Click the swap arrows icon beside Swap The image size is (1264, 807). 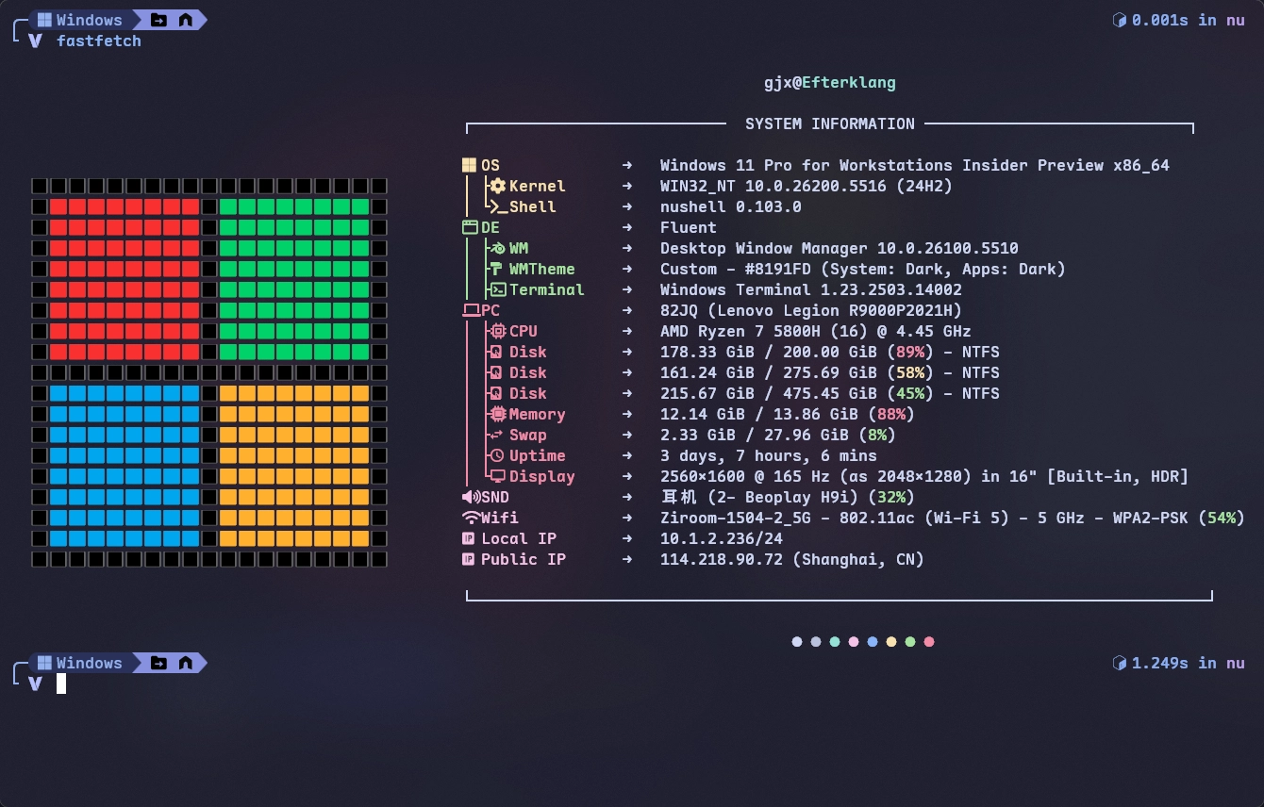497,435
